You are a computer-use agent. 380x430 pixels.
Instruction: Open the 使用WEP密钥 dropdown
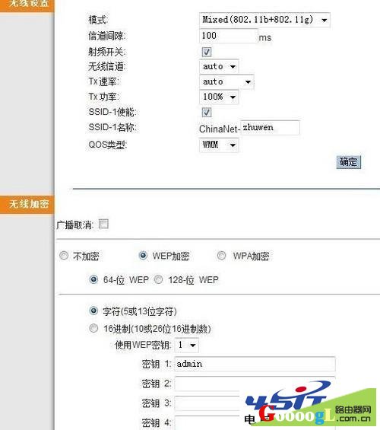tap(187, 345)
